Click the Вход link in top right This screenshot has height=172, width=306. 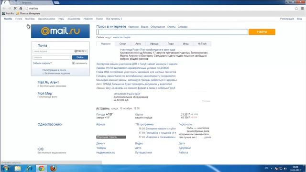coord(300,19)
